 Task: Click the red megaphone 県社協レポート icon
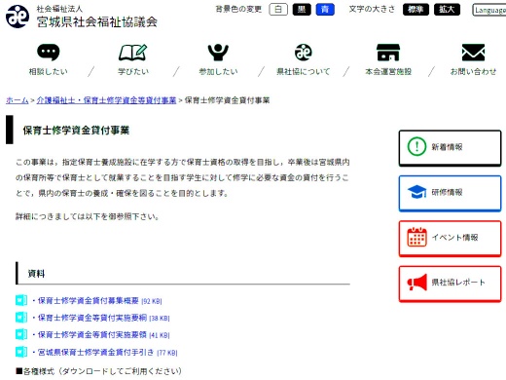pos(417,282)
